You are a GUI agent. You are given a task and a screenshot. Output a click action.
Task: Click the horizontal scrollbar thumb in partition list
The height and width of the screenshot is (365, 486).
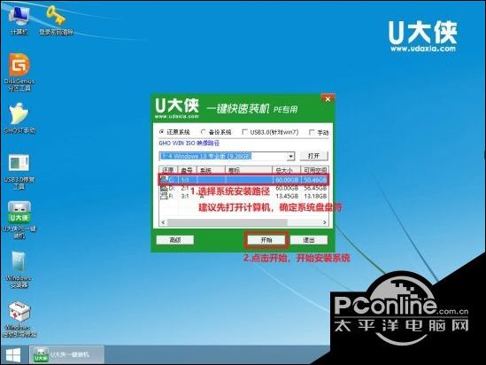coord(228,222)
